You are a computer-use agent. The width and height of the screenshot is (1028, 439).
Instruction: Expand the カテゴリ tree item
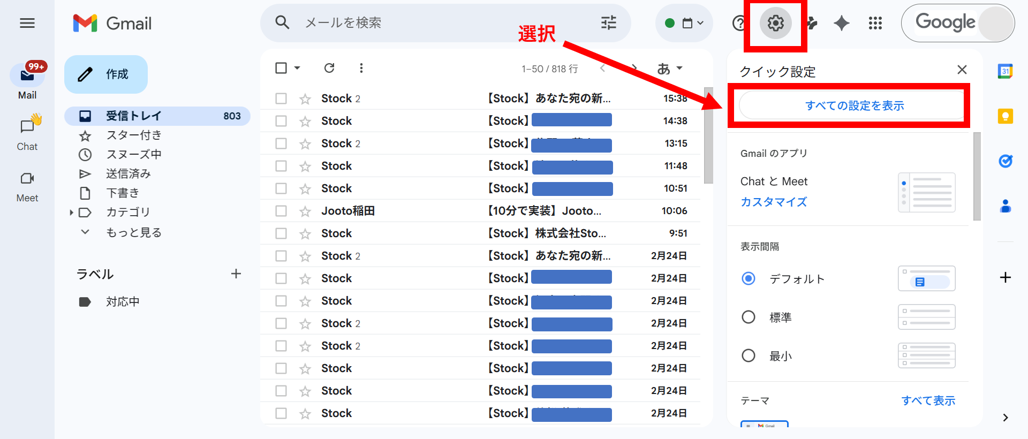pyautogui.click(x=71, y=213)
